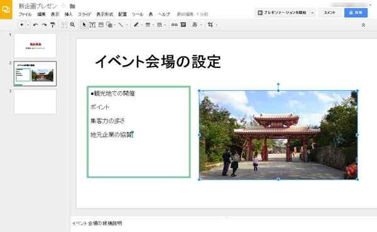Viewport: 377px width, 232px height.
Task: Open the 編集 menu
Action: tap(41, 14)
